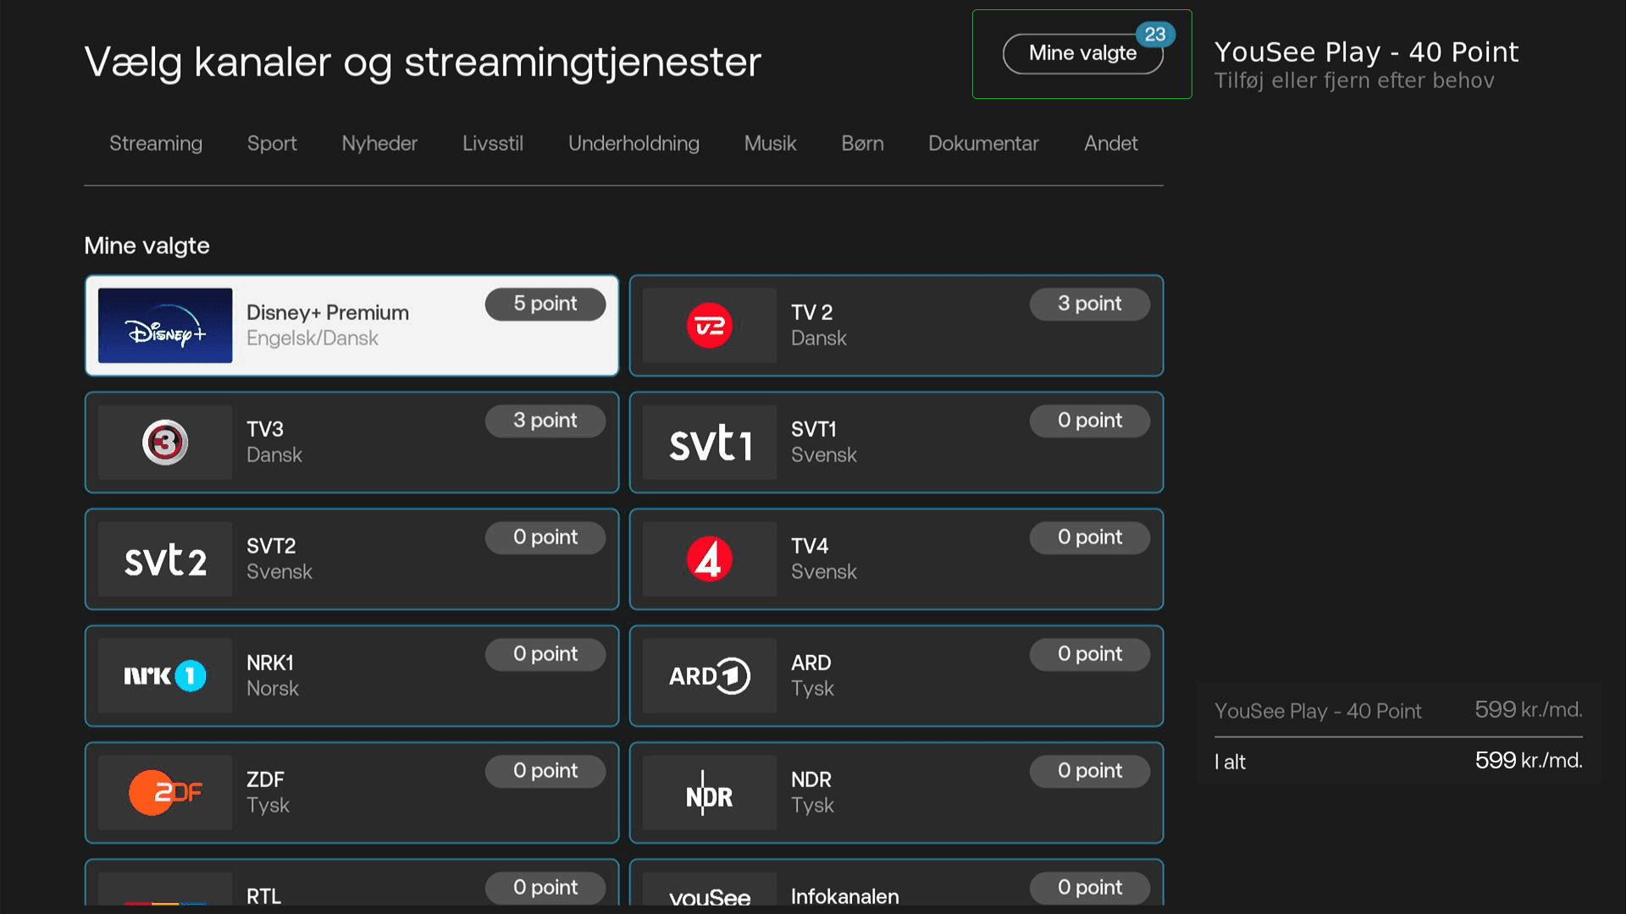Click the 5 point badge on Disney+ Premium
The height and width of the screenshot is (914, 1626).
coord(545,304)
